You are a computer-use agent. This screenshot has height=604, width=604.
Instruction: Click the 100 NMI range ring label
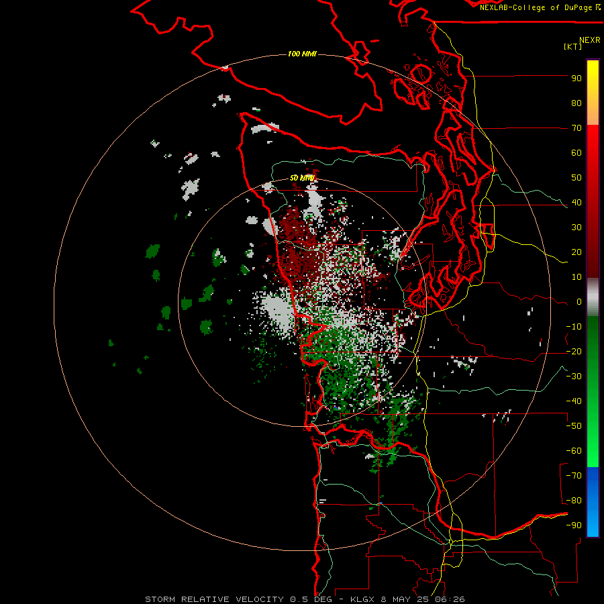pos(302,54)
